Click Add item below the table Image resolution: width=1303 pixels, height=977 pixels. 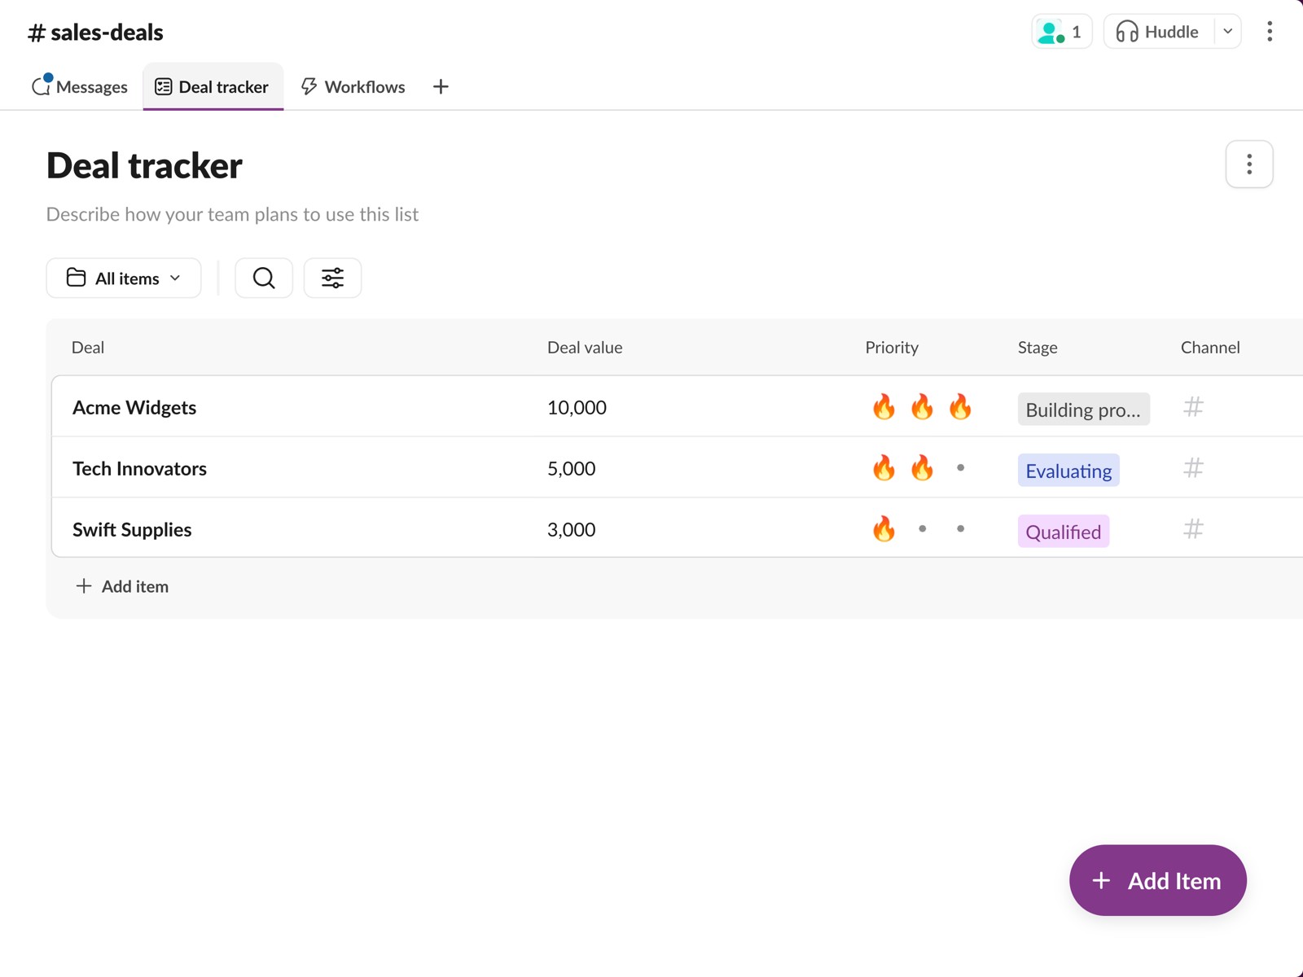click(x=122, y=586)
